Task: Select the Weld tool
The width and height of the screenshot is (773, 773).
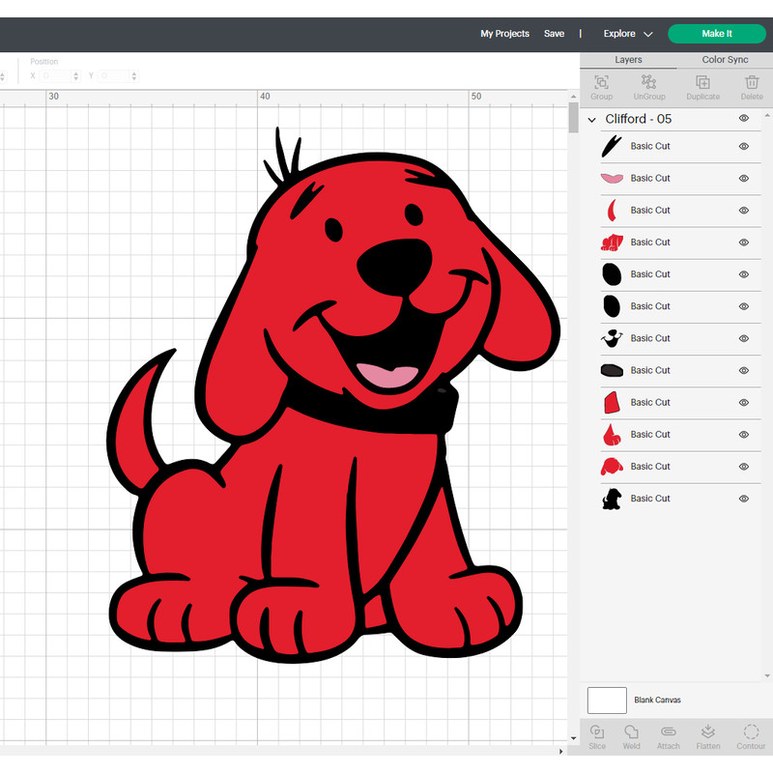Action: coord(632,736)
